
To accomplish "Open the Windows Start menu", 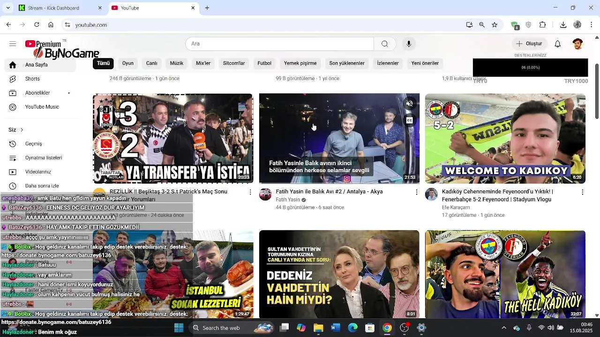I will [179, 328].
